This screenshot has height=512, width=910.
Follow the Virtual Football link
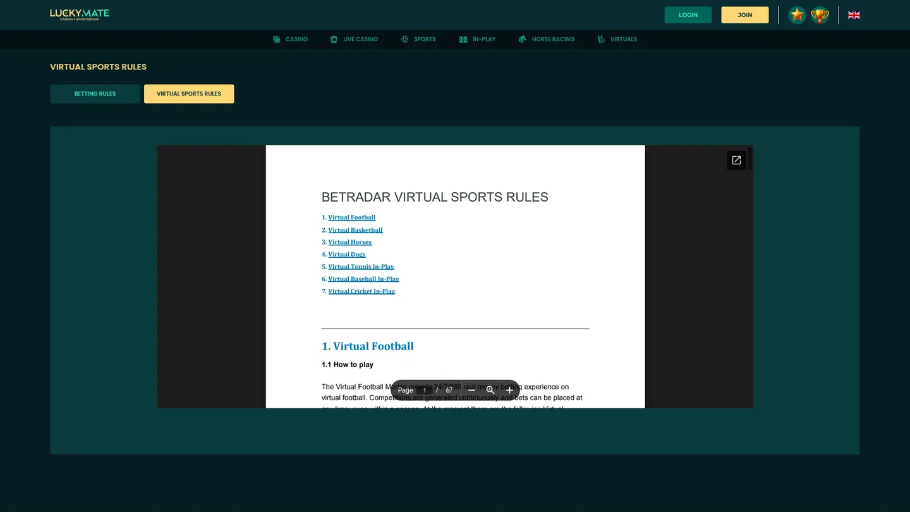click(352, 217)
